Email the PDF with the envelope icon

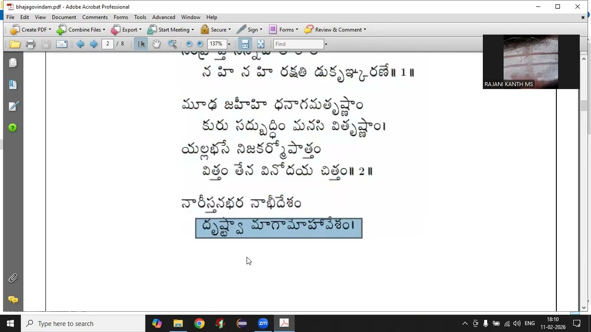(61, 44)
